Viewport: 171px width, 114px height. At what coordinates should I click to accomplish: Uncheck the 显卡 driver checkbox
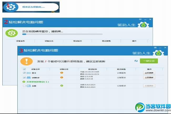pos(24,73)
